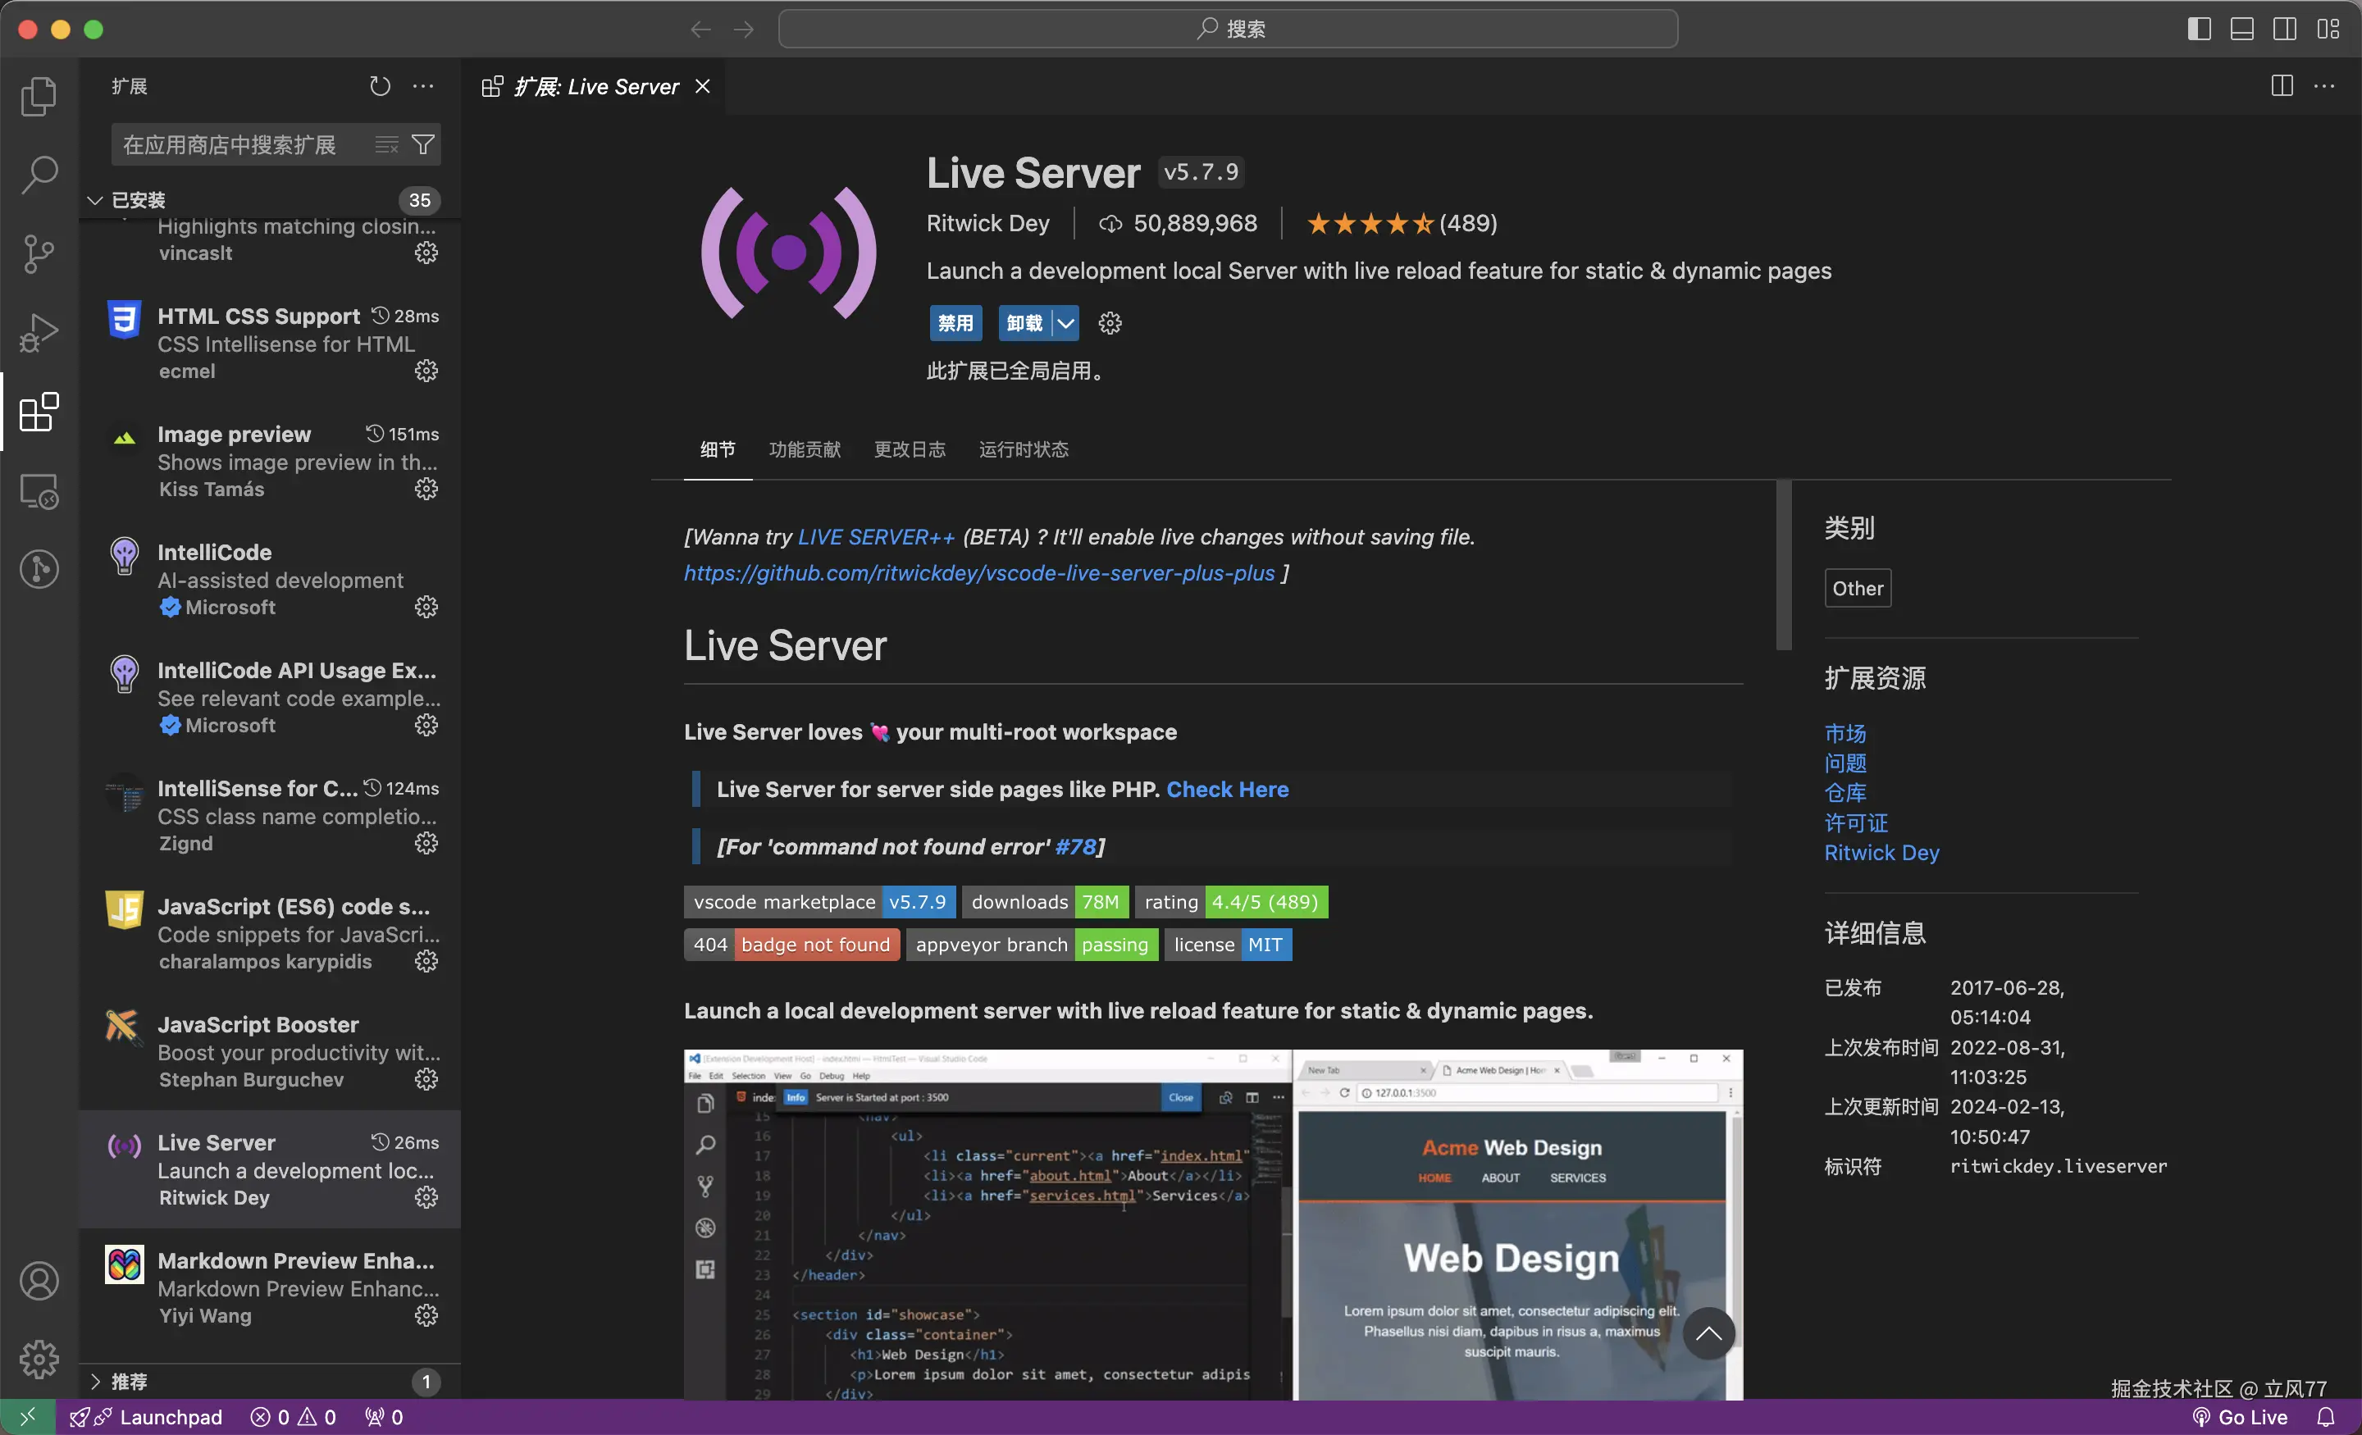Click the filter extensions funnel icon
The width and height of the screenshot is (2362, 1435).
pyautogui.click(x=422, y=145)
